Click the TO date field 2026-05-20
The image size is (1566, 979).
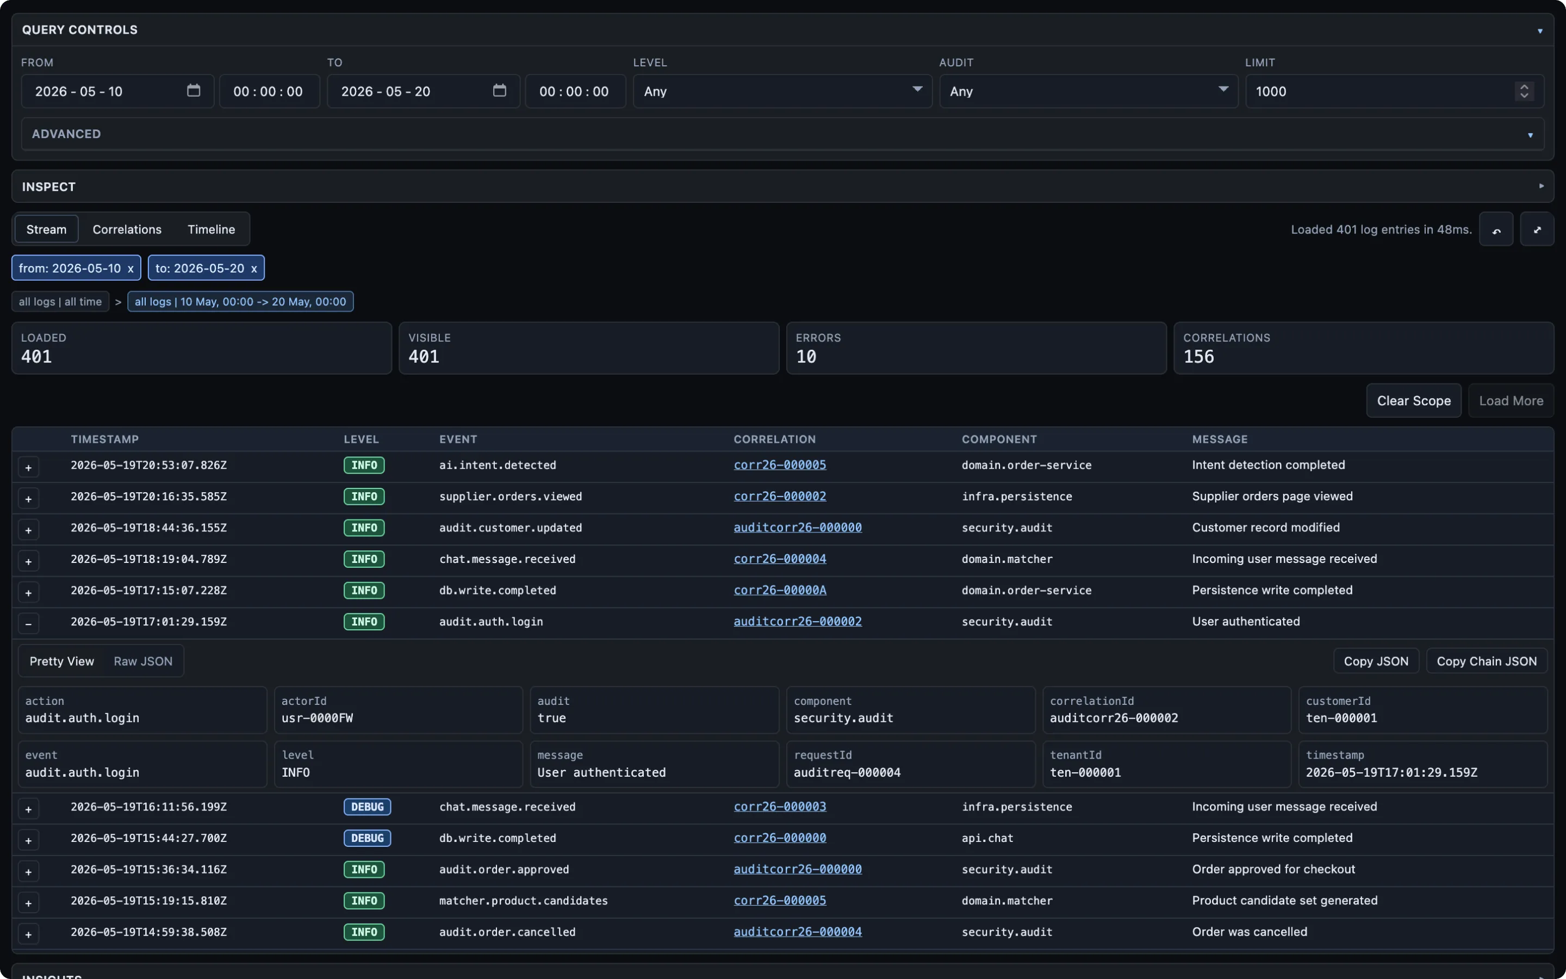[x=423, y=91]
